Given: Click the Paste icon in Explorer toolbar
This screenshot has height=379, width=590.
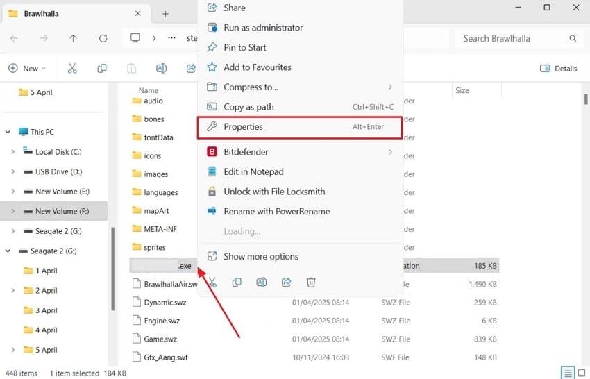Looking at the screenshot, I should pos(131,69).
